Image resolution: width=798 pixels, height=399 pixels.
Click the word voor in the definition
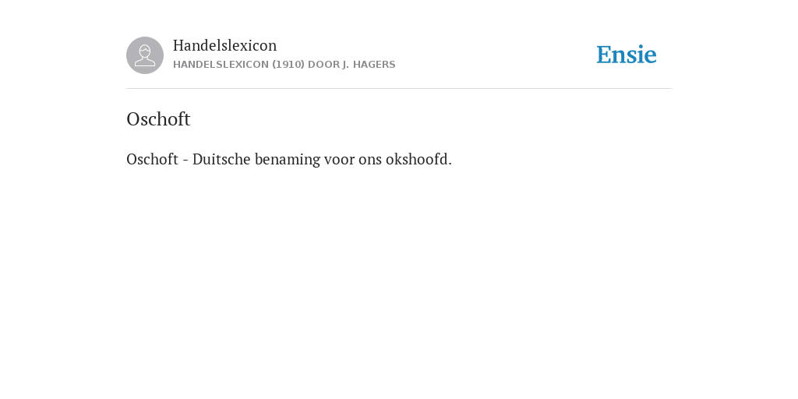tap(340, 159)
